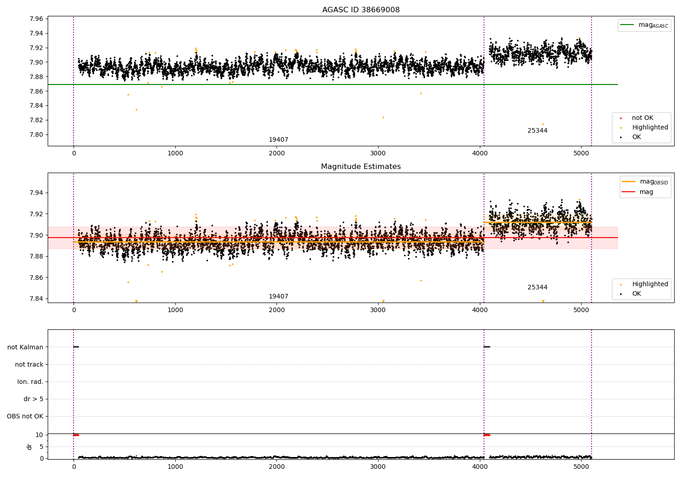This screenshot has width=681, height=477.
Task: Click the 7.96 tick on top plot
Action: [35, 19]
